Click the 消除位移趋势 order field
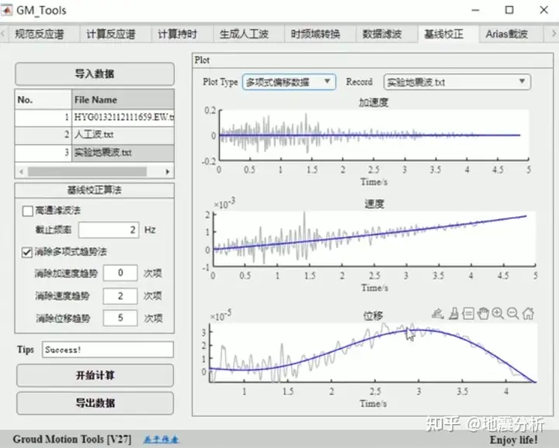 (120, 318)
